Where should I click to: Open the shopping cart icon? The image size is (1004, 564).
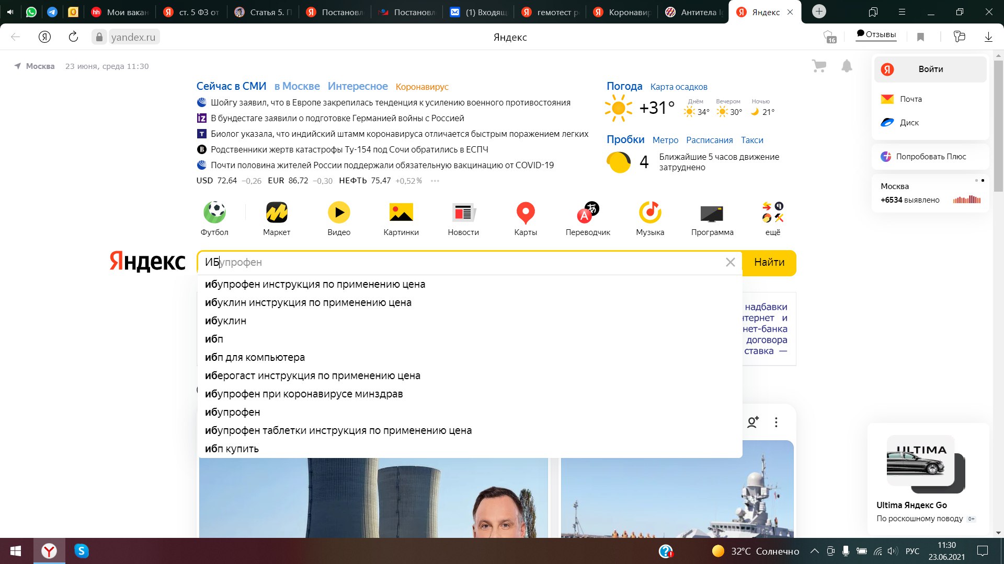[819, 66]
